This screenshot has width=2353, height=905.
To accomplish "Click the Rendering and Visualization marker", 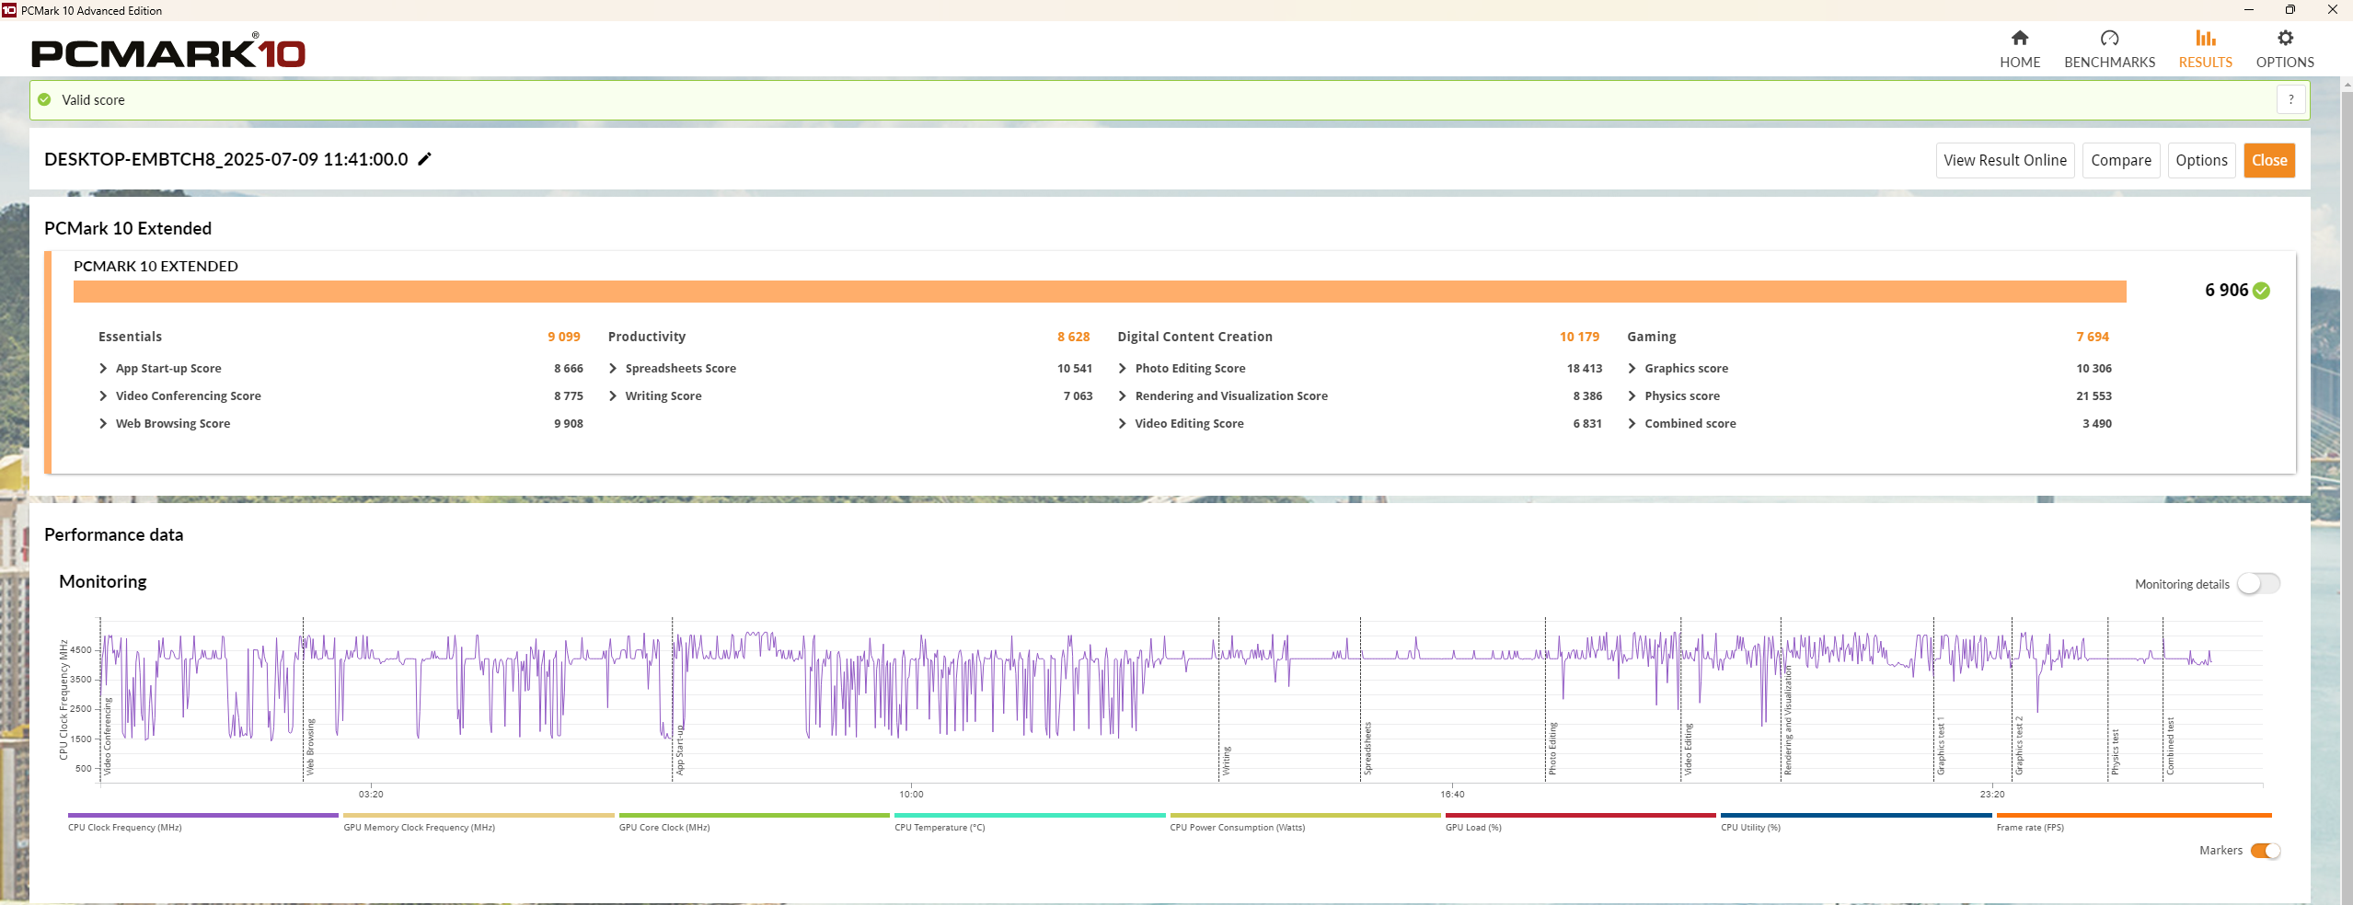I will 1788,720.
